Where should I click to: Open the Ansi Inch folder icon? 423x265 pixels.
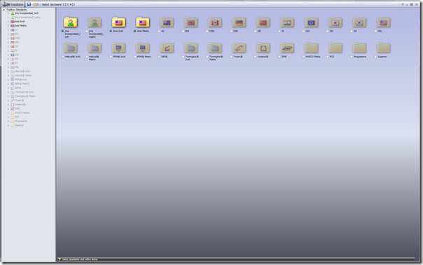[x=118, y=22]
